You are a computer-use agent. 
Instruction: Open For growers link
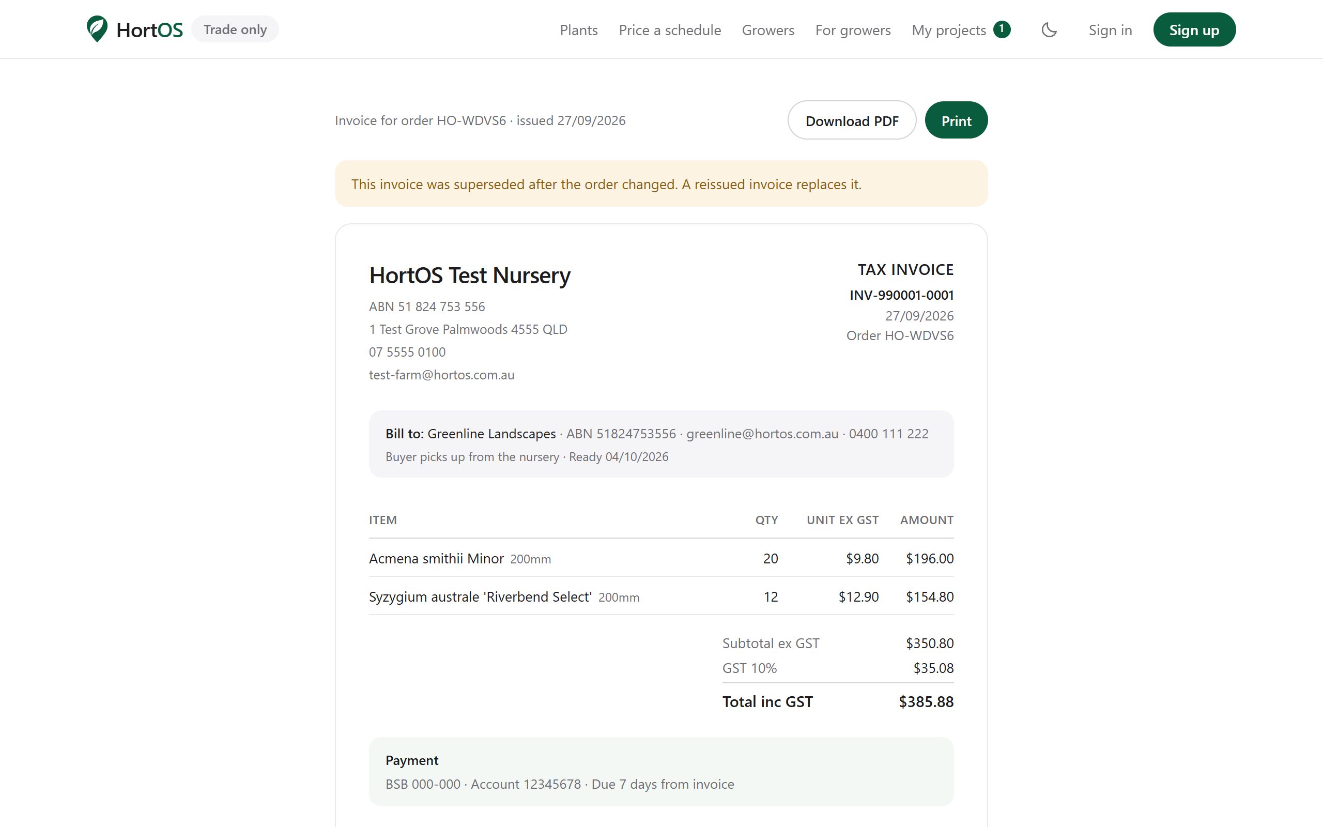click(x=853, y=30)
